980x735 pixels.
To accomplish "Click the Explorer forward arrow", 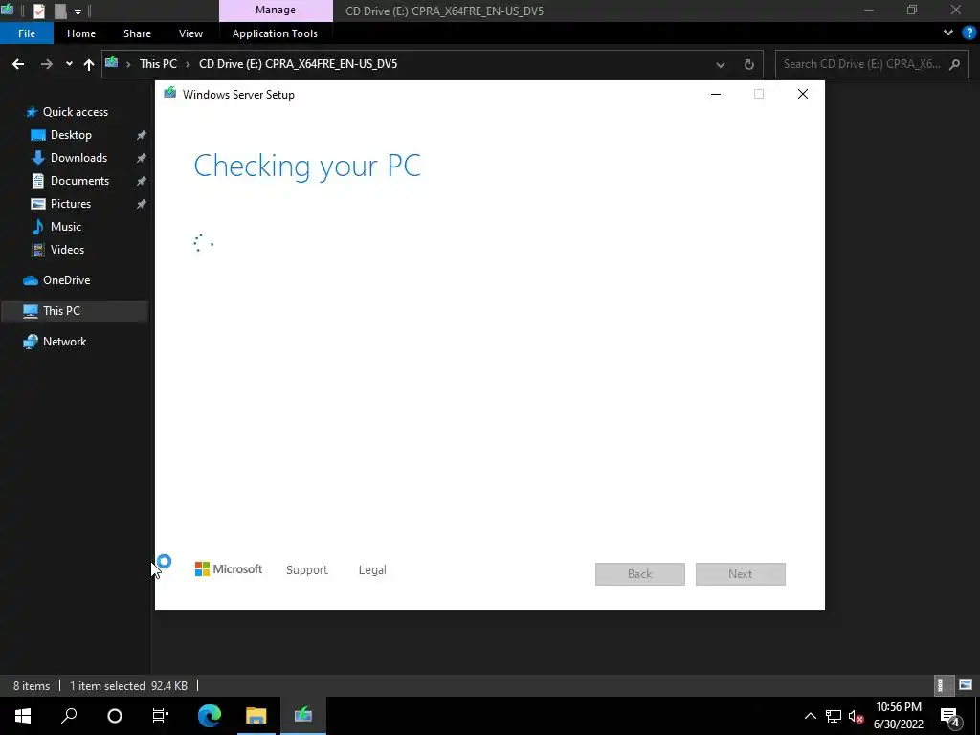I will [x=46, y=64].
